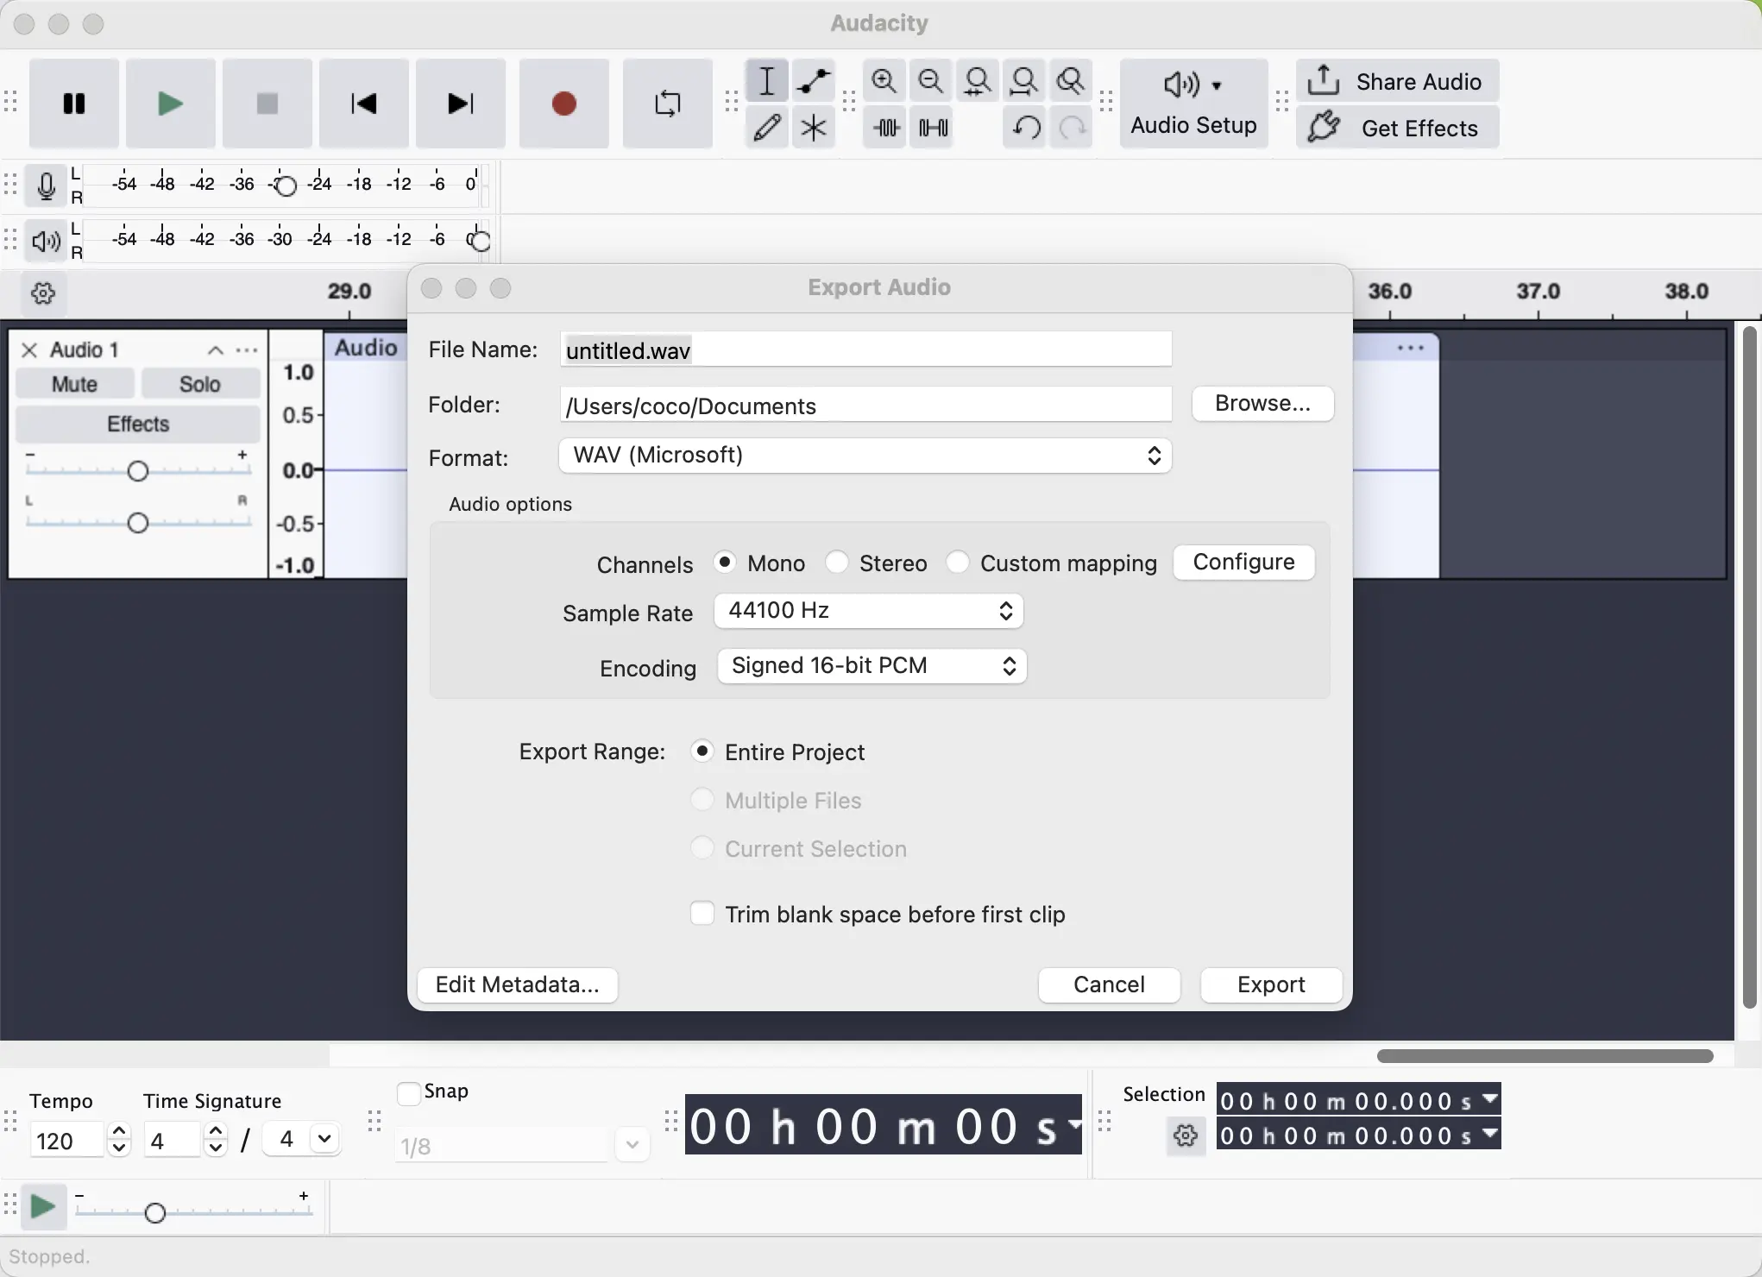Click the Silence audio selection icon
The width and height of the screenshot is (1762, 1277).
(933, 128)
